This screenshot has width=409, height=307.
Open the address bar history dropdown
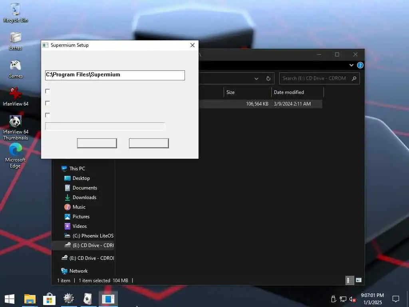coord(256,79)
